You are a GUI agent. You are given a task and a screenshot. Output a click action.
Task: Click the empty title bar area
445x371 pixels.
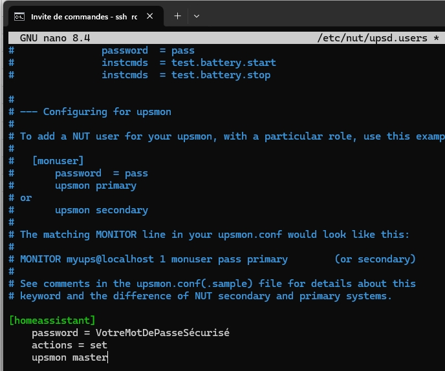323,16
